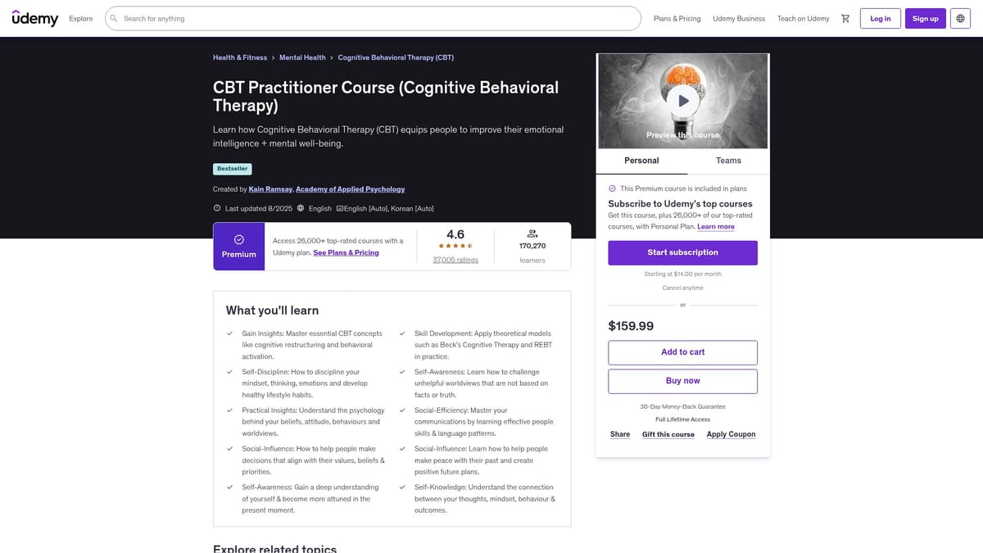
Task: Click Apply Coupon
Action: pos(731,434)
